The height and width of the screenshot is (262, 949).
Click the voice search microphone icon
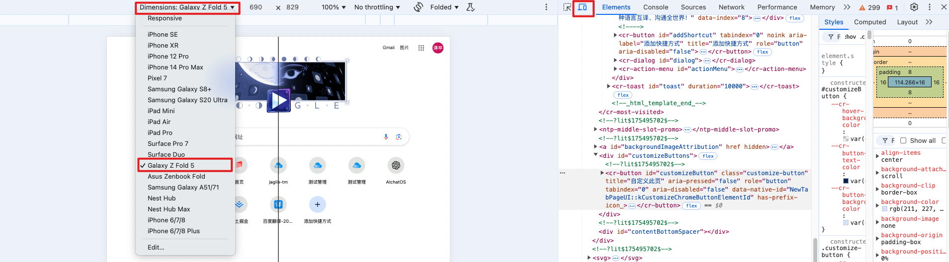(386, 137)
